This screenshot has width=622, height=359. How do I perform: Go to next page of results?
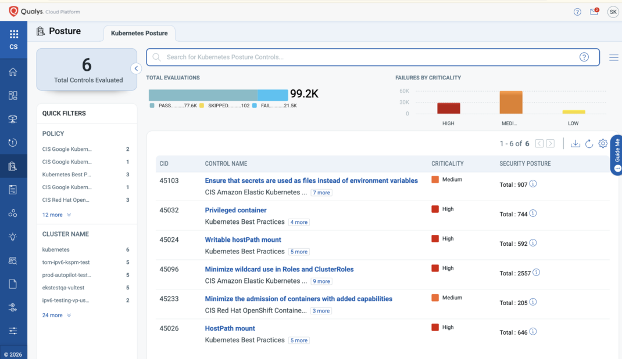pyautogui.click(x=550, y=143)
